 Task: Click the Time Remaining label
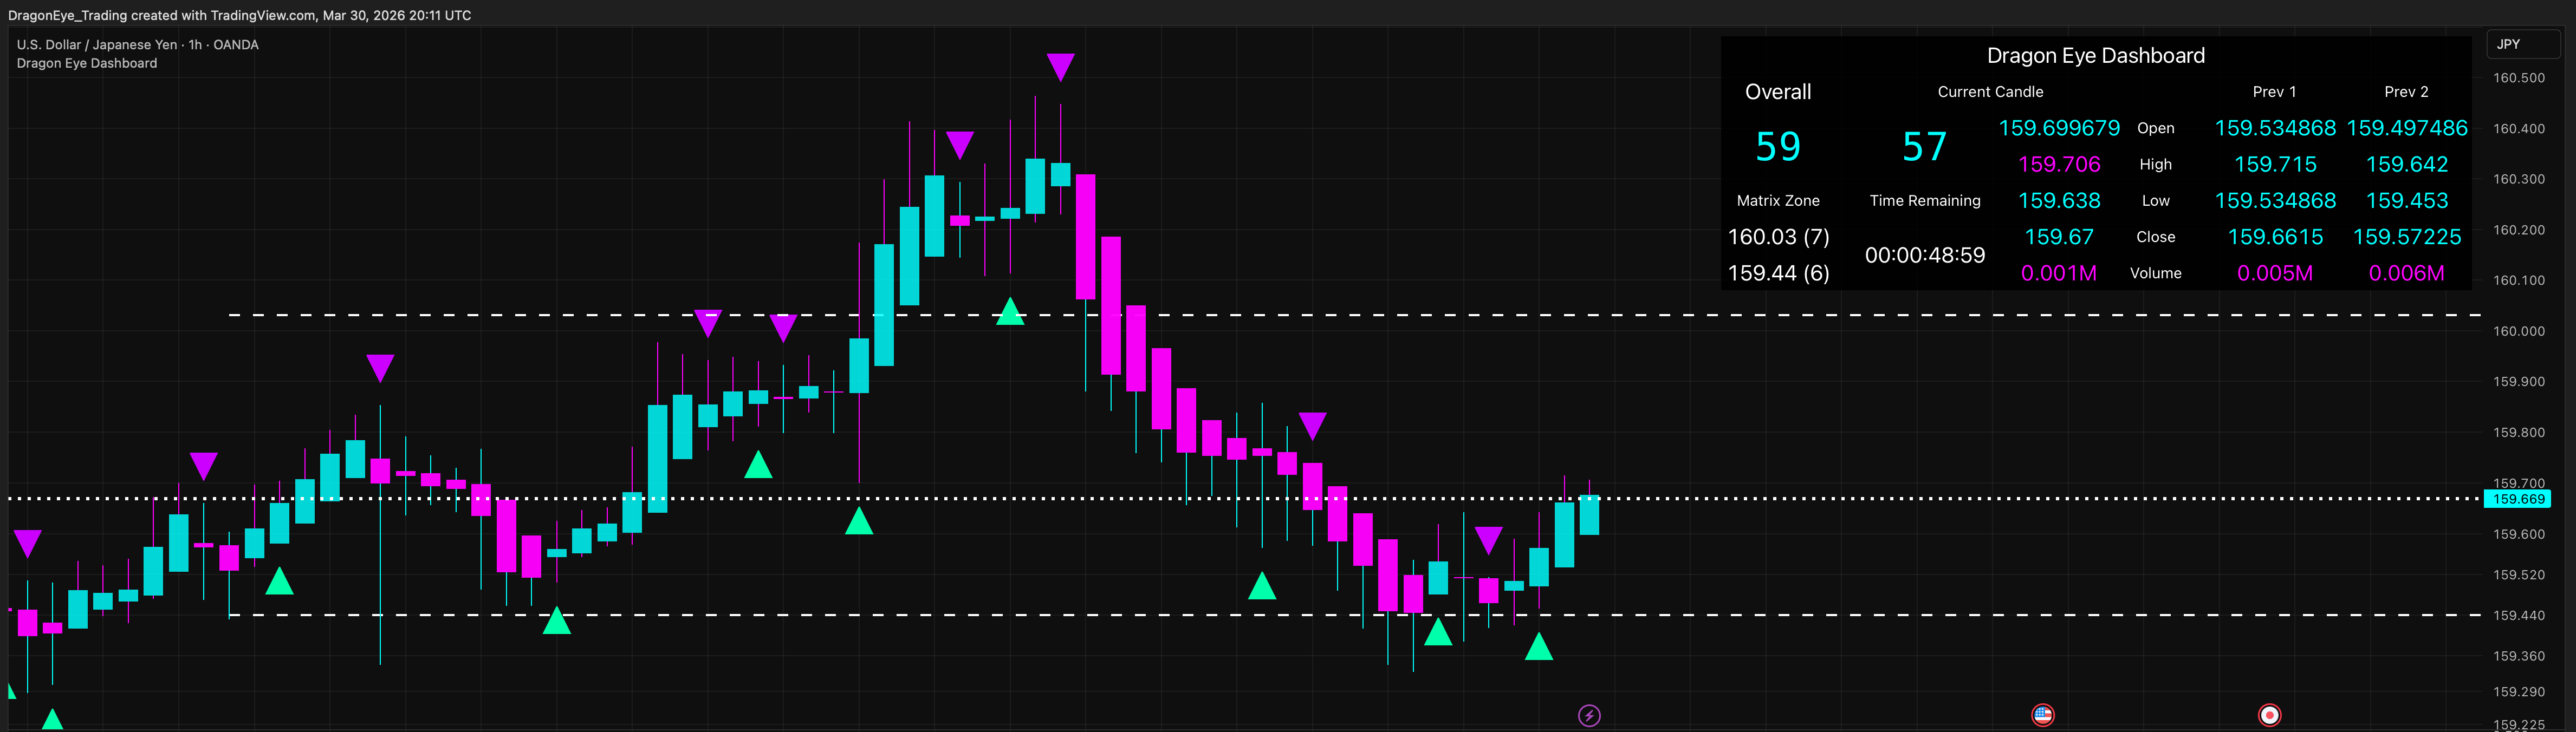click(x=1925, y=201)
